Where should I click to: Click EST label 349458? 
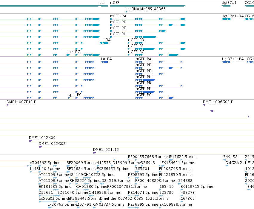tap(230, 157)
